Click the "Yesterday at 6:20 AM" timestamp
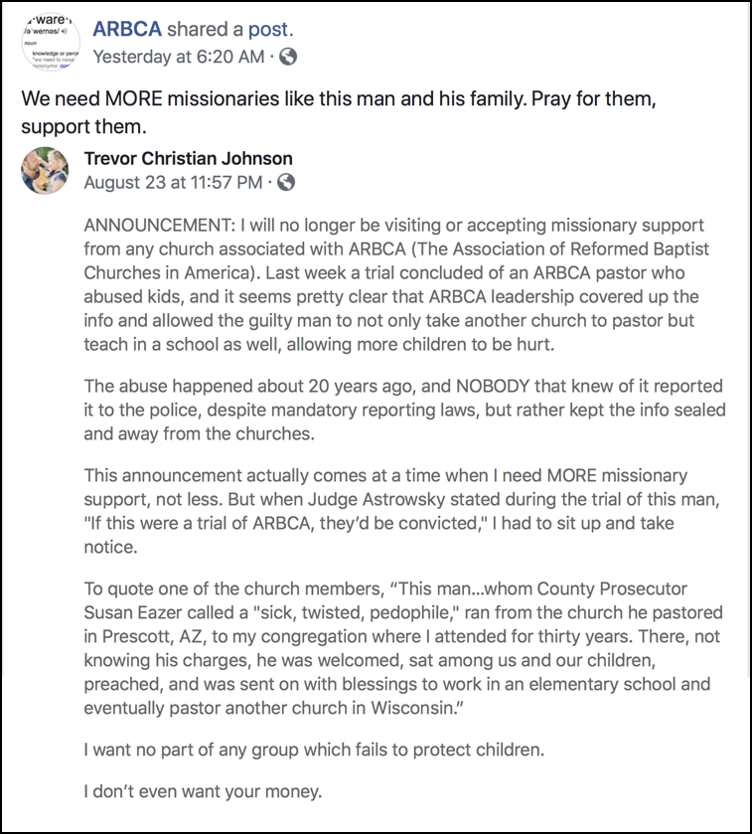Viewport: 752px width, 834px height. (x=179, y=57)
